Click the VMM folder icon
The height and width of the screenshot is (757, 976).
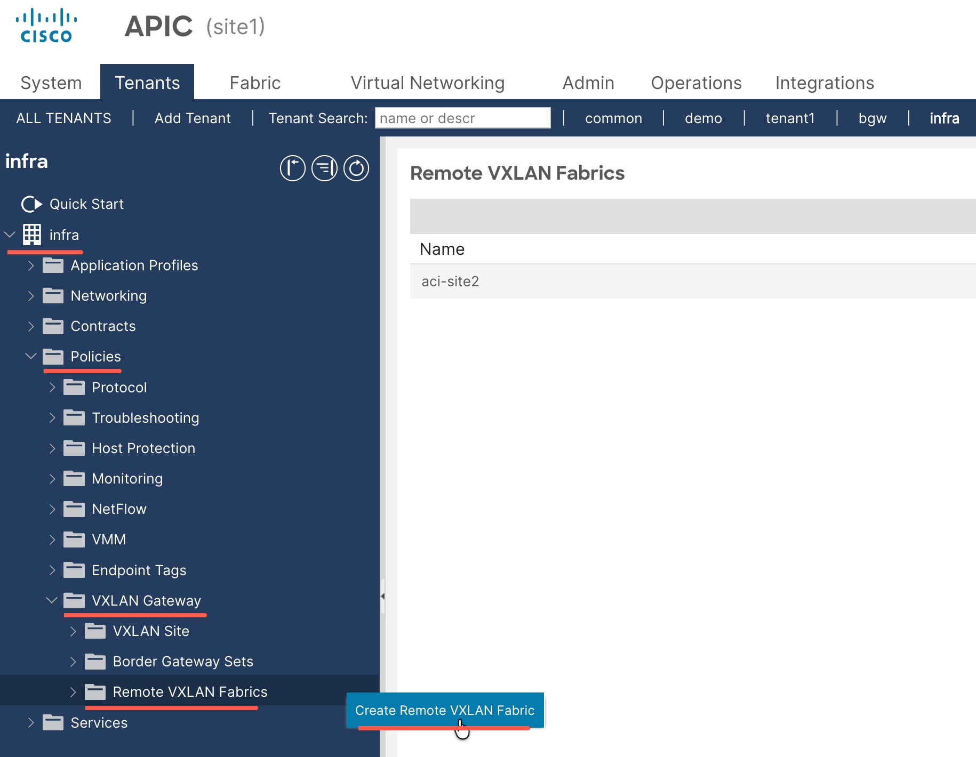point(74,539)
